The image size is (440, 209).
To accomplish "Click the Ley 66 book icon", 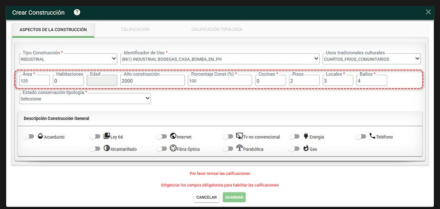I will [x=107, y=136].
